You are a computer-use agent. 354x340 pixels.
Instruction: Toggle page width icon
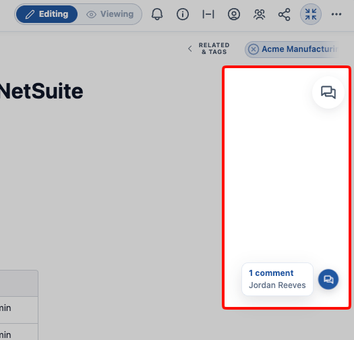pos(208,14)
